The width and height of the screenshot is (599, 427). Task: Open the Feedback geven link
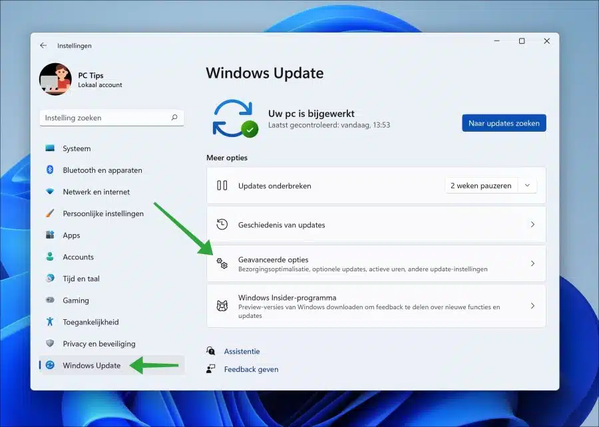[251, 369]
